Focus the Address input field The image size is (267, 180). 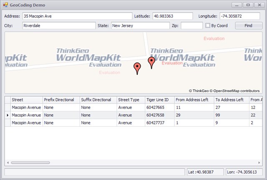coord(77,16)
